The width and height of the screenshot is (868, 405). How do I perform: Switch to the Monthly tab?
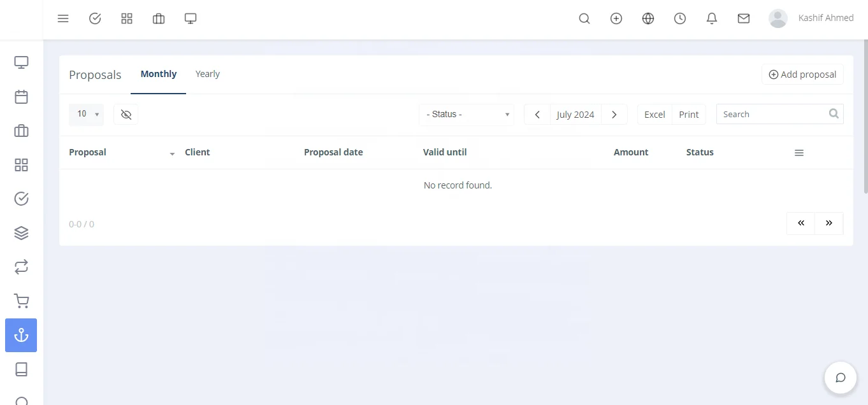tap(159, 74)
